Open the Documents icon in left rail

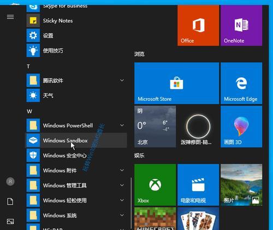(10, 202)
